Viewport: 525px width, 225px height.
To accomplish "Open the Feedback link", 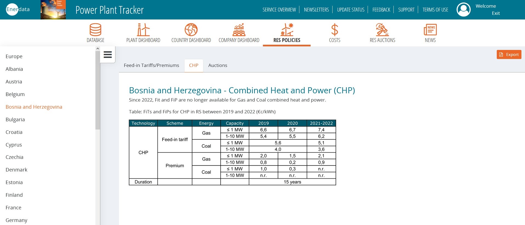I will (x=381, y=10).
